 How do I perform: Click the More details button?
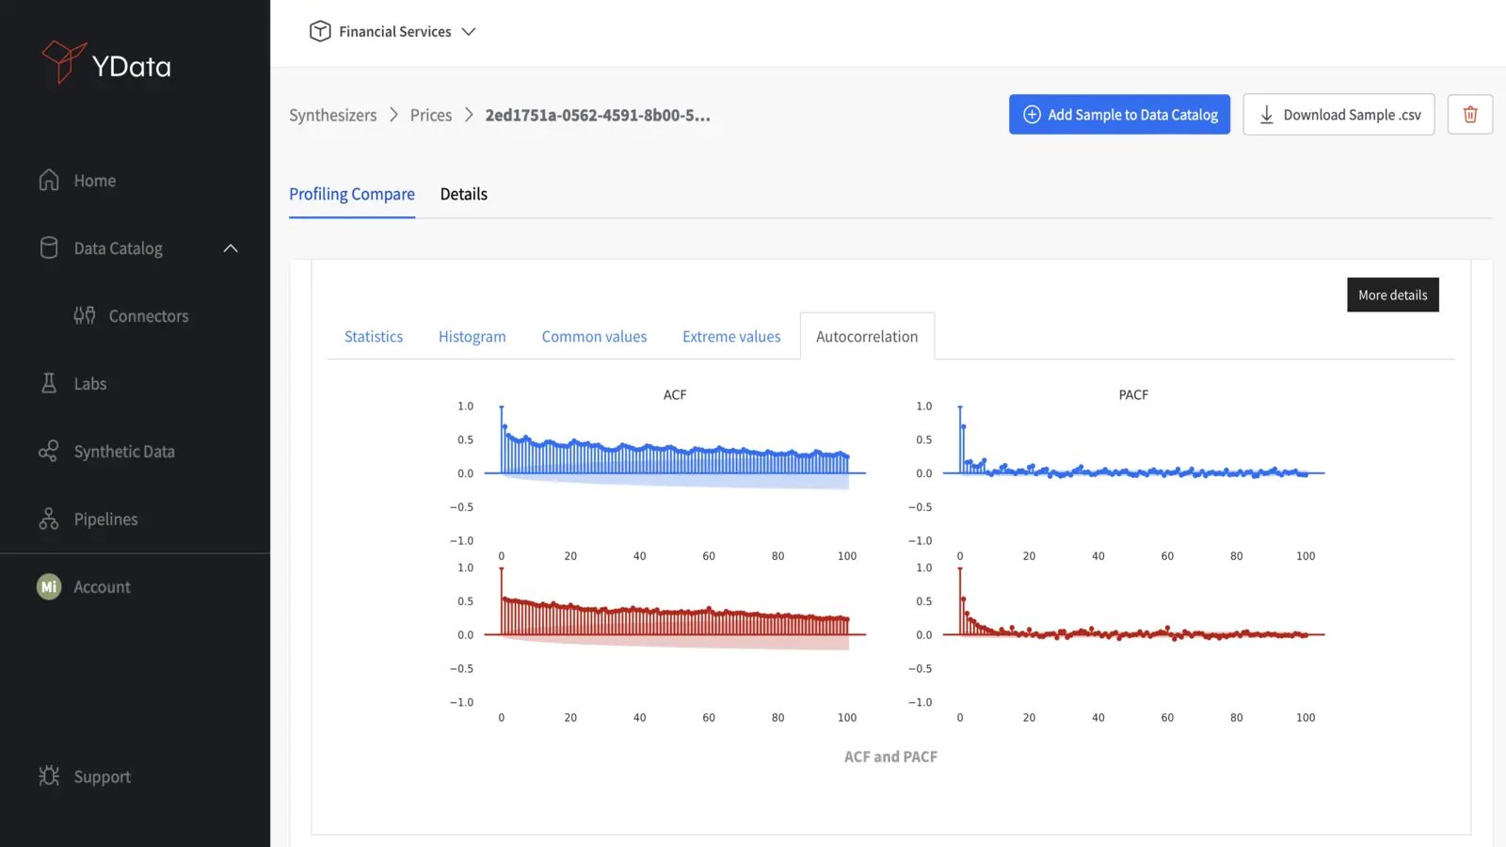click(1392, 295)
